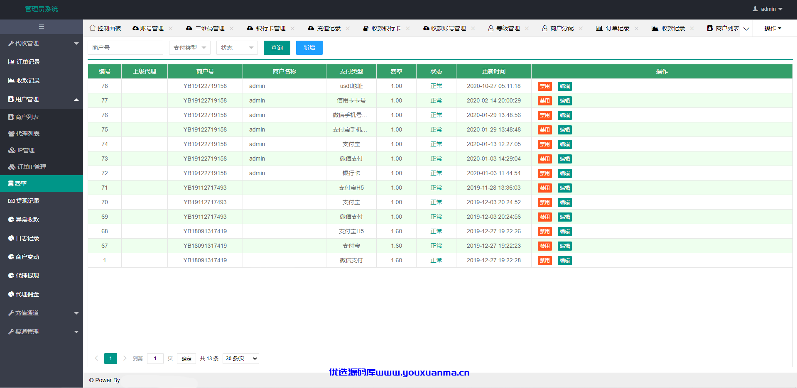Click the chart icon next to 订单记录 in sidebar
The width and height of the screenshot is (797, 388).
tap(11, 62)
